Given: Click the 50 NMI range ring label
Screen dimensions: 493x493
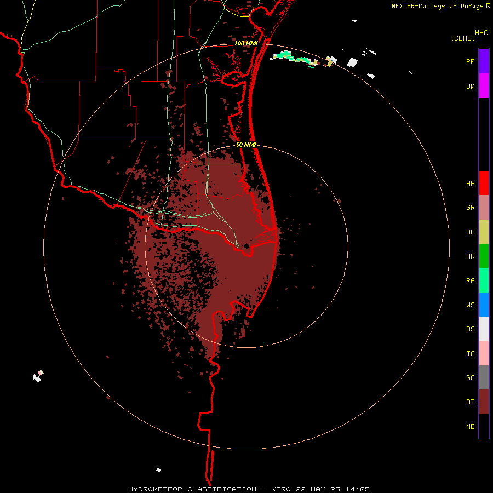Looking at the screenshot, I should tap(246, 145).
